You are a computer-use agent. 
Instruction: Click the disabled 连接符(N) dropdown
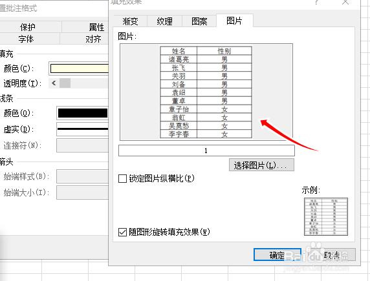point(83,145)
